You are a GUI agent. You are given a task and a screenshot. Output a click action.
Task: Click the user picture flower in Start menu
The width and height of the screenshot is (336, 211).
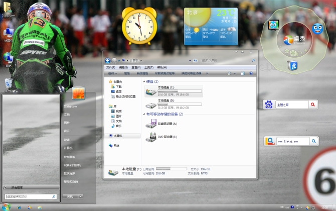(x=78, y=93)
